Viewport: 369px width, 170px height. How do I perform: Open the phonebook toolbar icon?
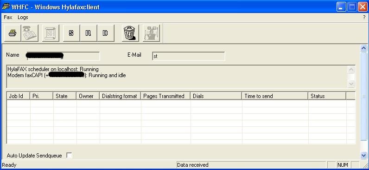point(30,33)
